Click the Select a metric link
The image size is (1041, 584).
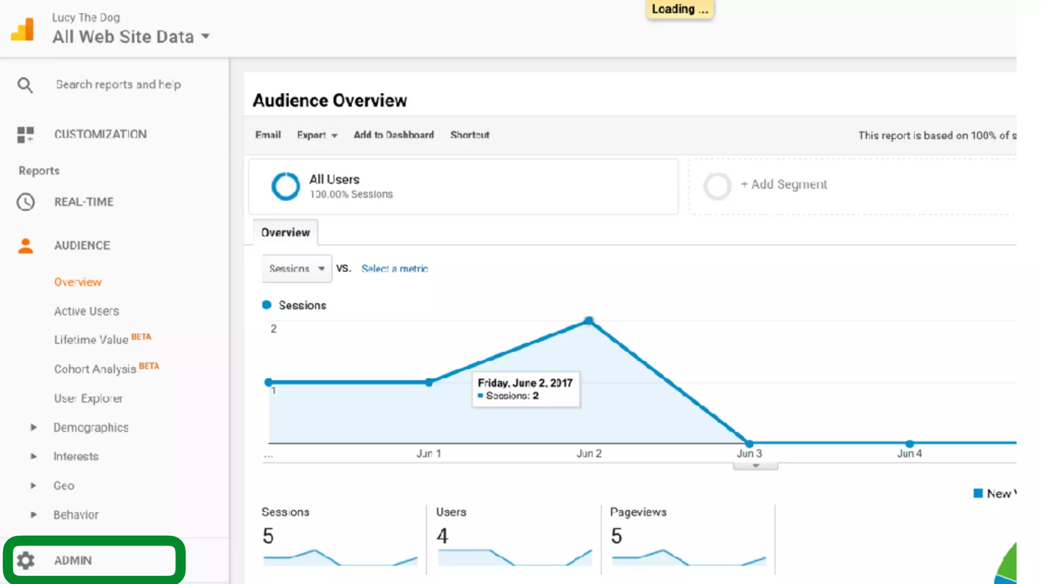(394, 269)
